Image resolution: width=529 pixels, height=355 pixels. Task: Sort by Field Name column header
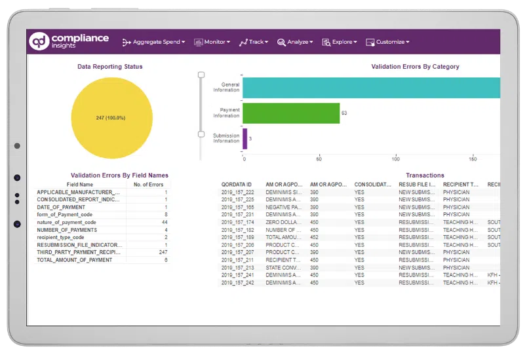[x=79, y=185]
